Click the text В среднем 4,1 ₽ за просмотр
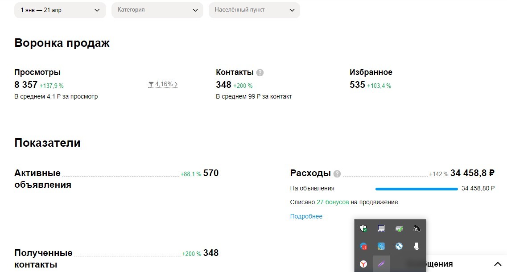This screenshot has width=507, height=272. coord(56,96)
